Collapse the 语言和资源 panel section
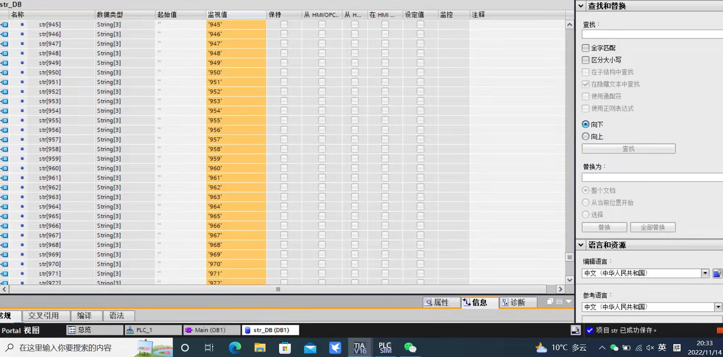This screenshot has width=723, height=357. 581,245
